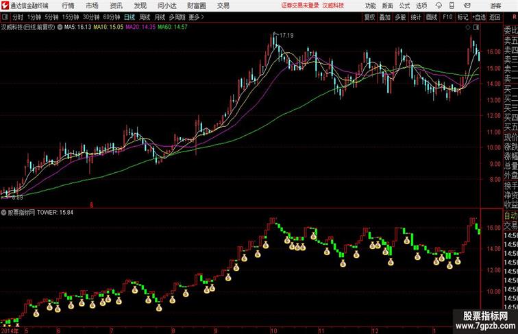Click the 通达信 red logo icon

(5, 5)
